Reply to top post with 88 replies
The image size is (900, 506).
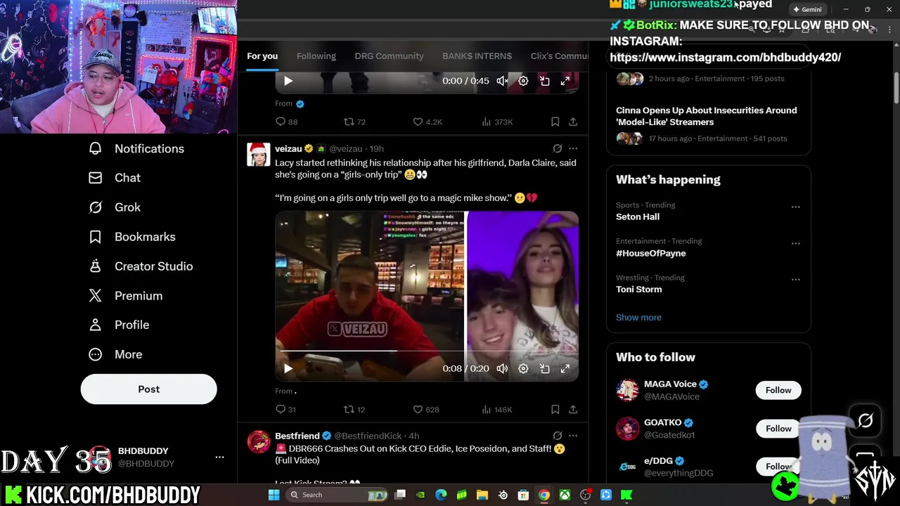pyautogui.click(x=286, y=122)
